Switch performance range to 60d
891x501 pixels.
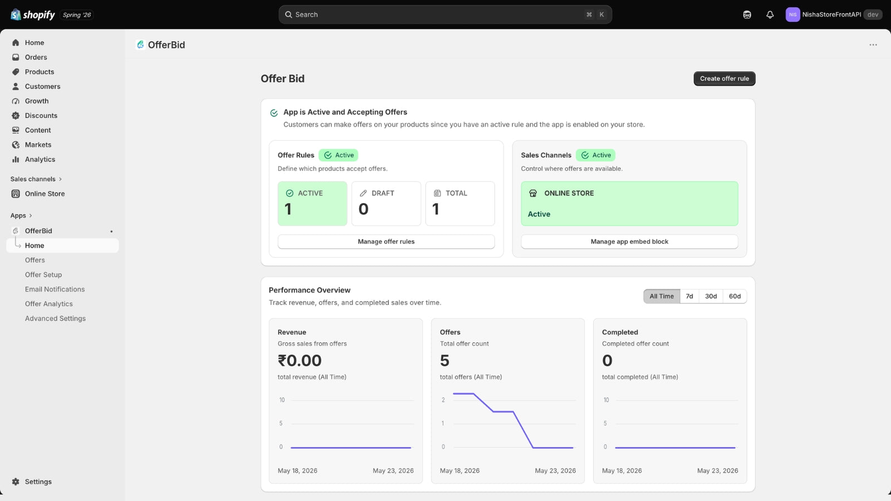[x=735, y=296]
